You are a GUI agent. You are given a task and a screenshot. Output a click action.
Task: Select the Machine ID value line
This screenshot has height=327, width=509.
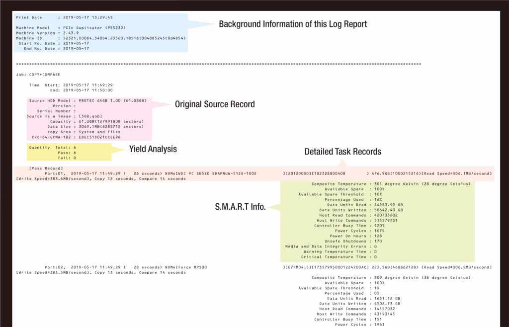point(100,38)
